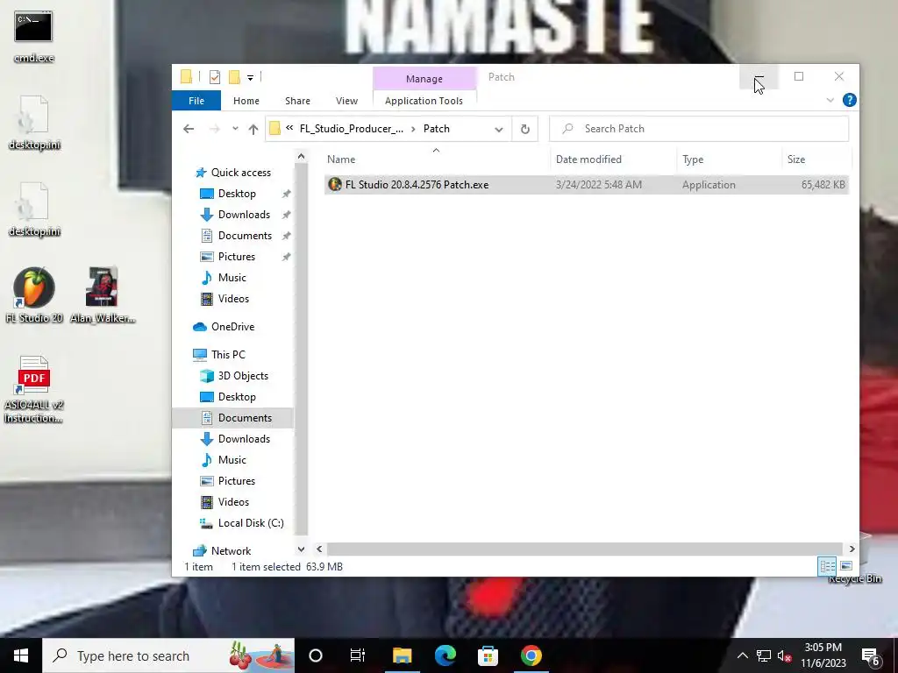Open pinned Downloads under Quick access
Screen dimensions: 898x673
pyautogui.click(x=244, y=215)
